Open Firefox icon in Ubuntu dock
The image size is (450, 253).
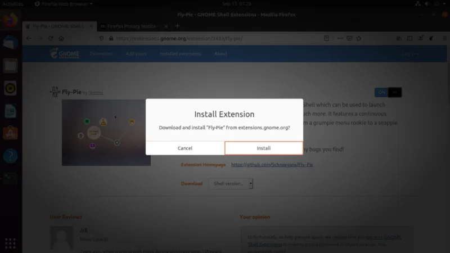point(10,20)
